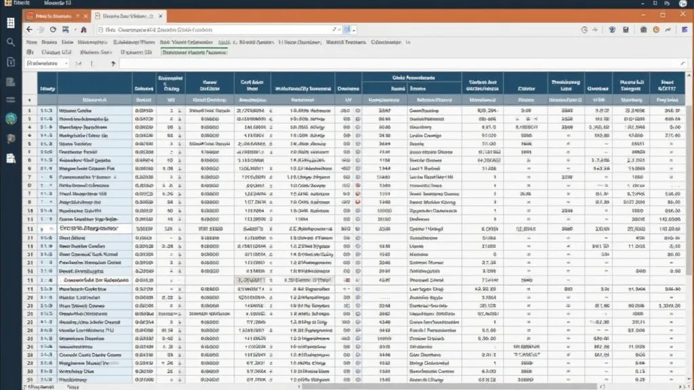Click the yellow app logo in the top system bar

(8, 3)
